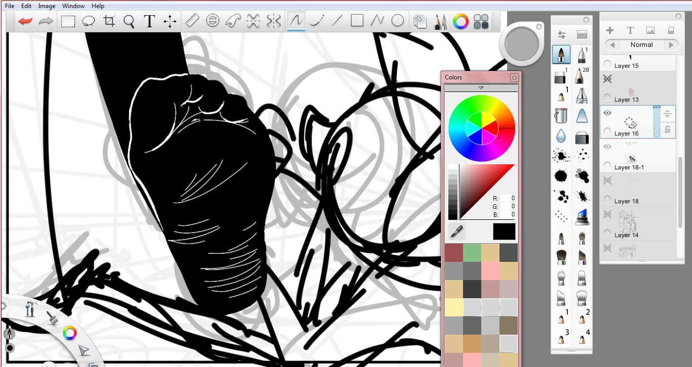The width and height of the screenshot is (692, 367).
Task: Close the Colors panel
Action: 514,77
